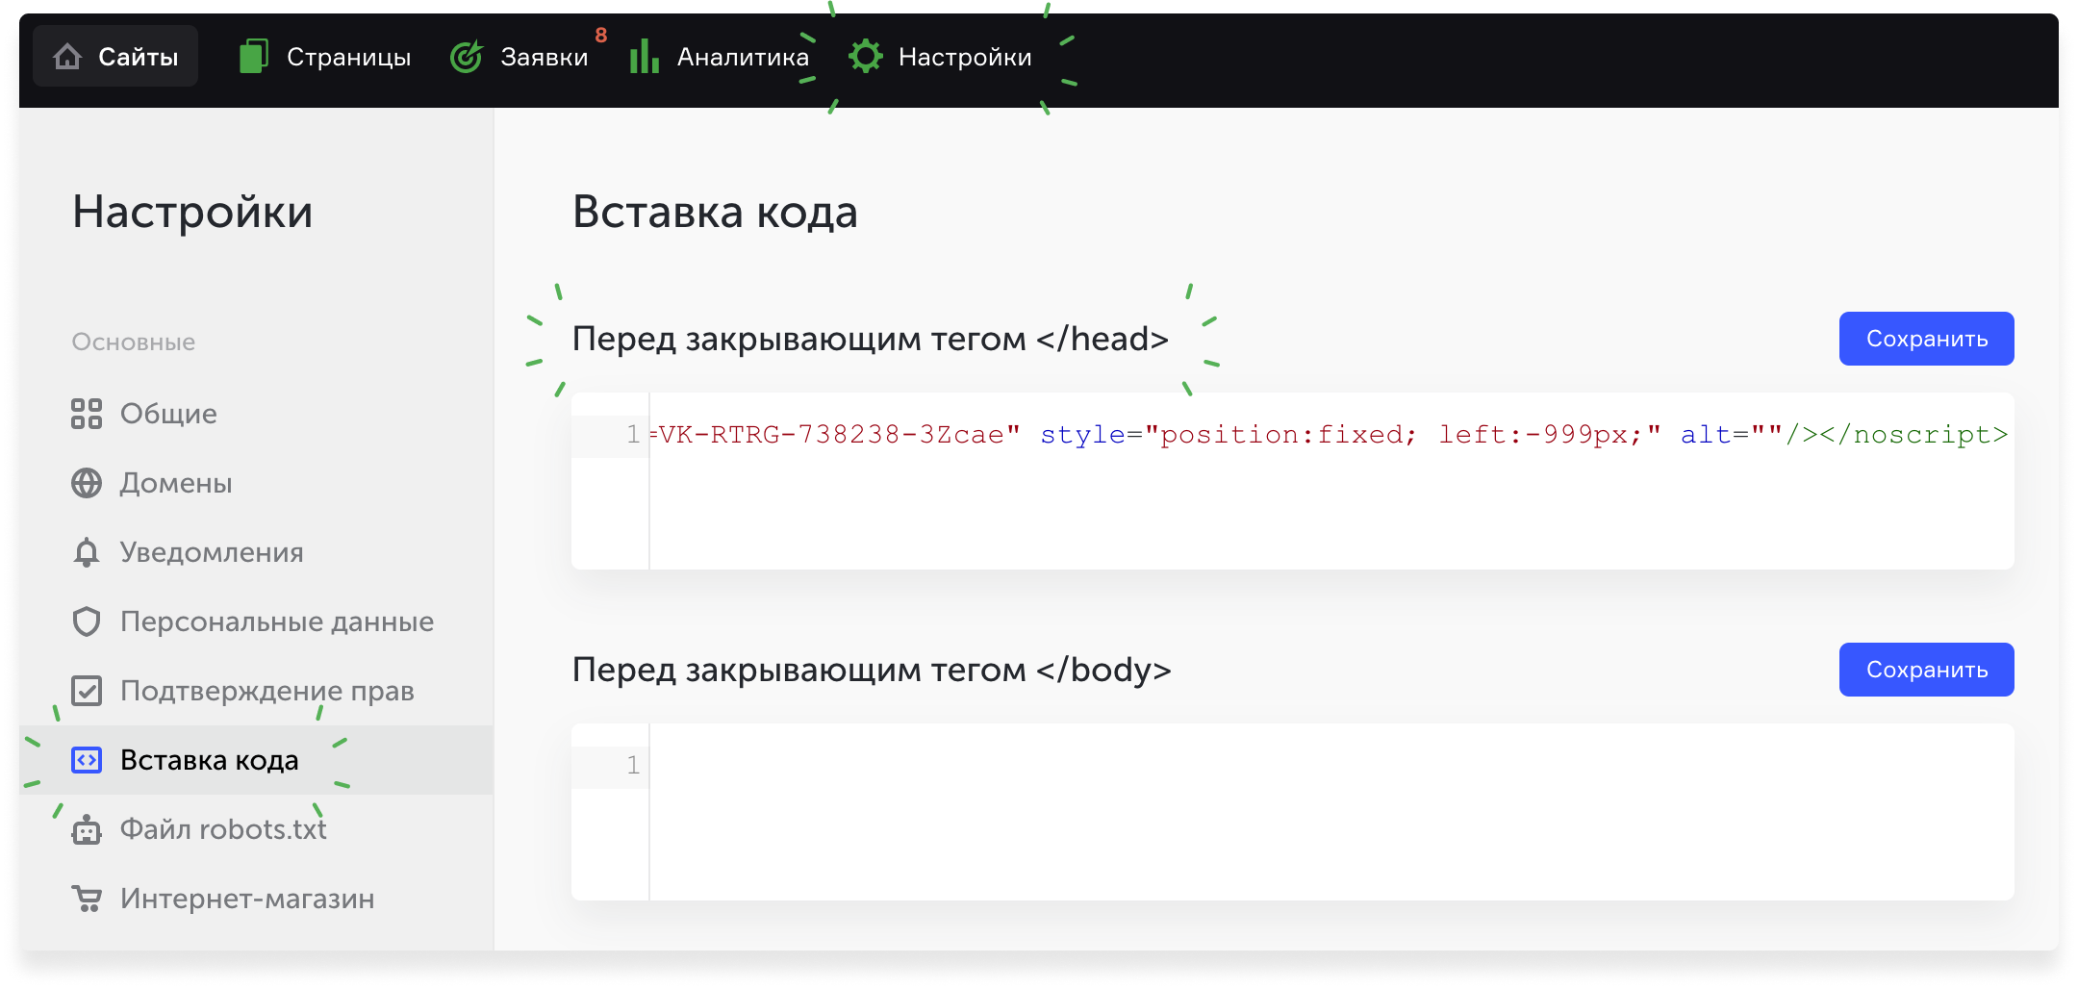Click the 'Основные' sidebar group label
Viewport: 2078px width, 989px height.
pos(134,342)
